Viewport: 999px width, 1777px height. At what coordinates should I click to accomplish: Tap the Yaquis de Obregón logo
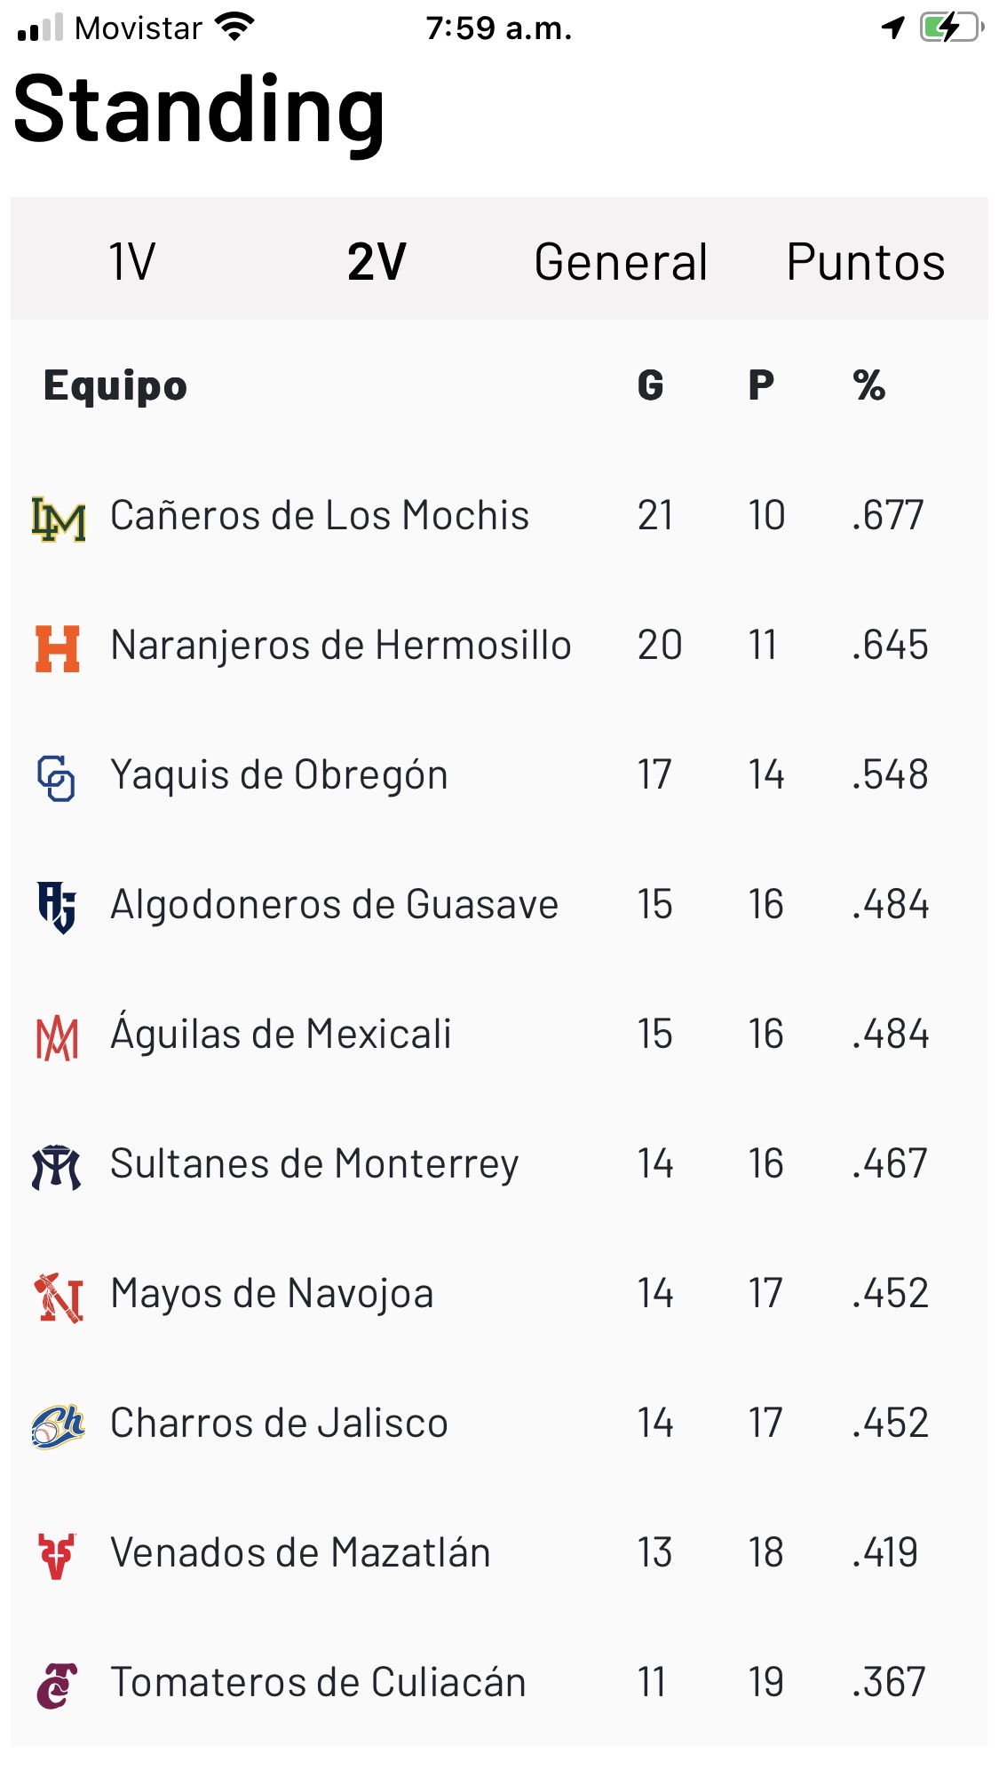point(56,778)
